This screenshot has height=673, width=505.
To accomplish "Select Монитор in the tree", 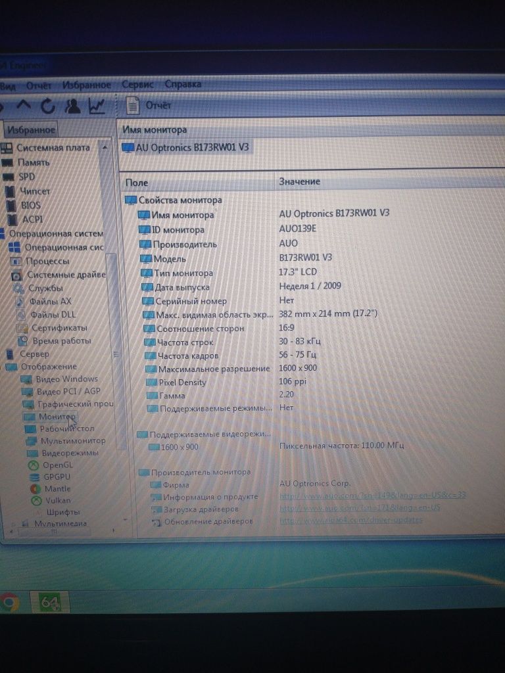I will point(57,416).
